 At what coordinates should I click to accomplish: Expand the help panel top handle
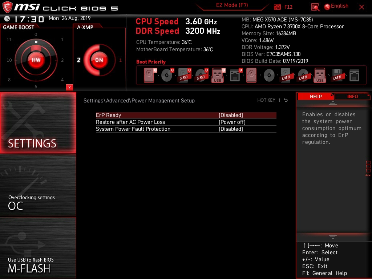[x=333, y=103]
